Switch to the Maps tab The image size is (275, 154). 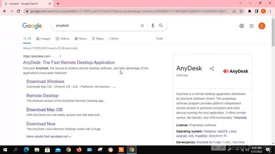98,38
